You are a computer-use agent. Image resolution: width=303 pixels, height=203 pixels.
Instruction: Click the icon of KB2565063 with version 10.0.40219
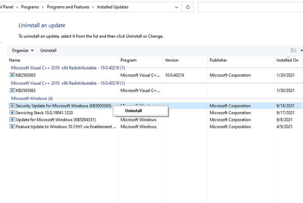(x=12, y=75)
